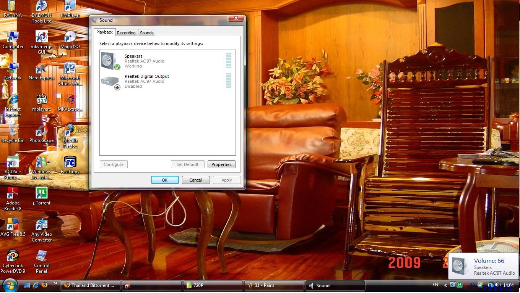Click Cancel in the Sound dialog
The image size is (520, 293).
pos(196,180)
